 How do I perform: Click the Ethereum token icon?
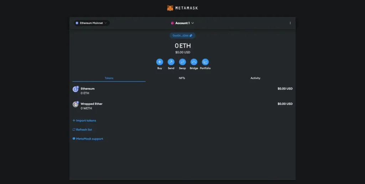point(76,89)
